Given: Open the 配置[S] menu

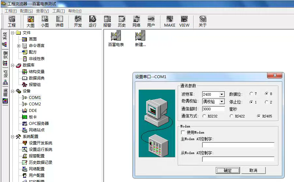Looking at the screenshot, I should (26, 11).
